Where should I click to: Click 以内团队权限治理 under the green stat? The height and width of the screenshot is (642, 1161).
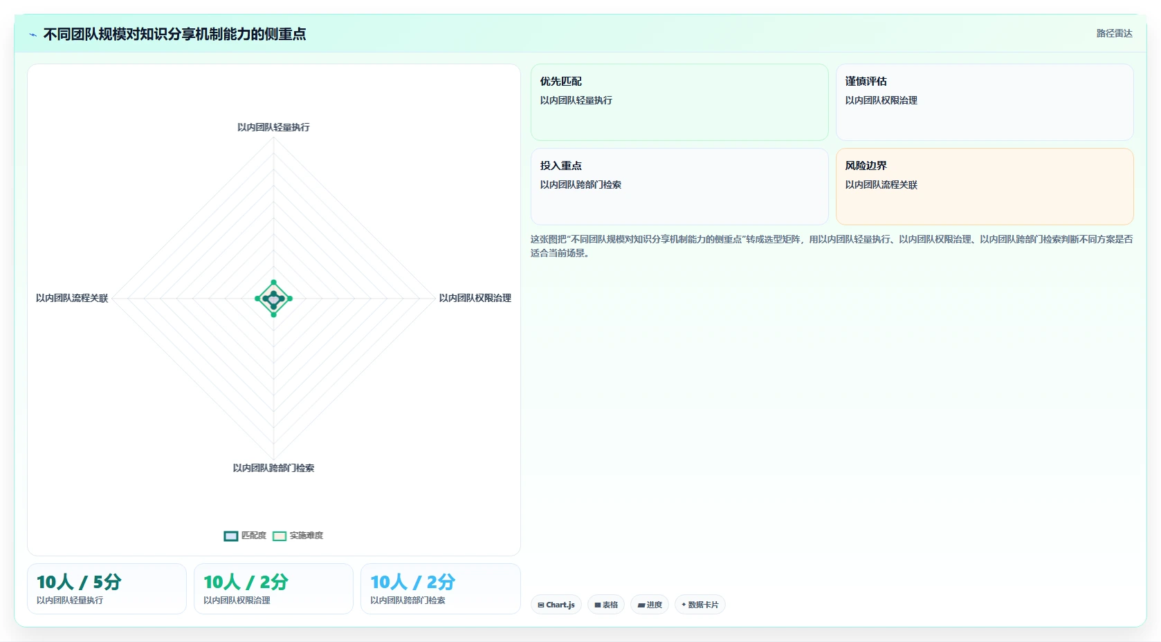pos(237,601)
